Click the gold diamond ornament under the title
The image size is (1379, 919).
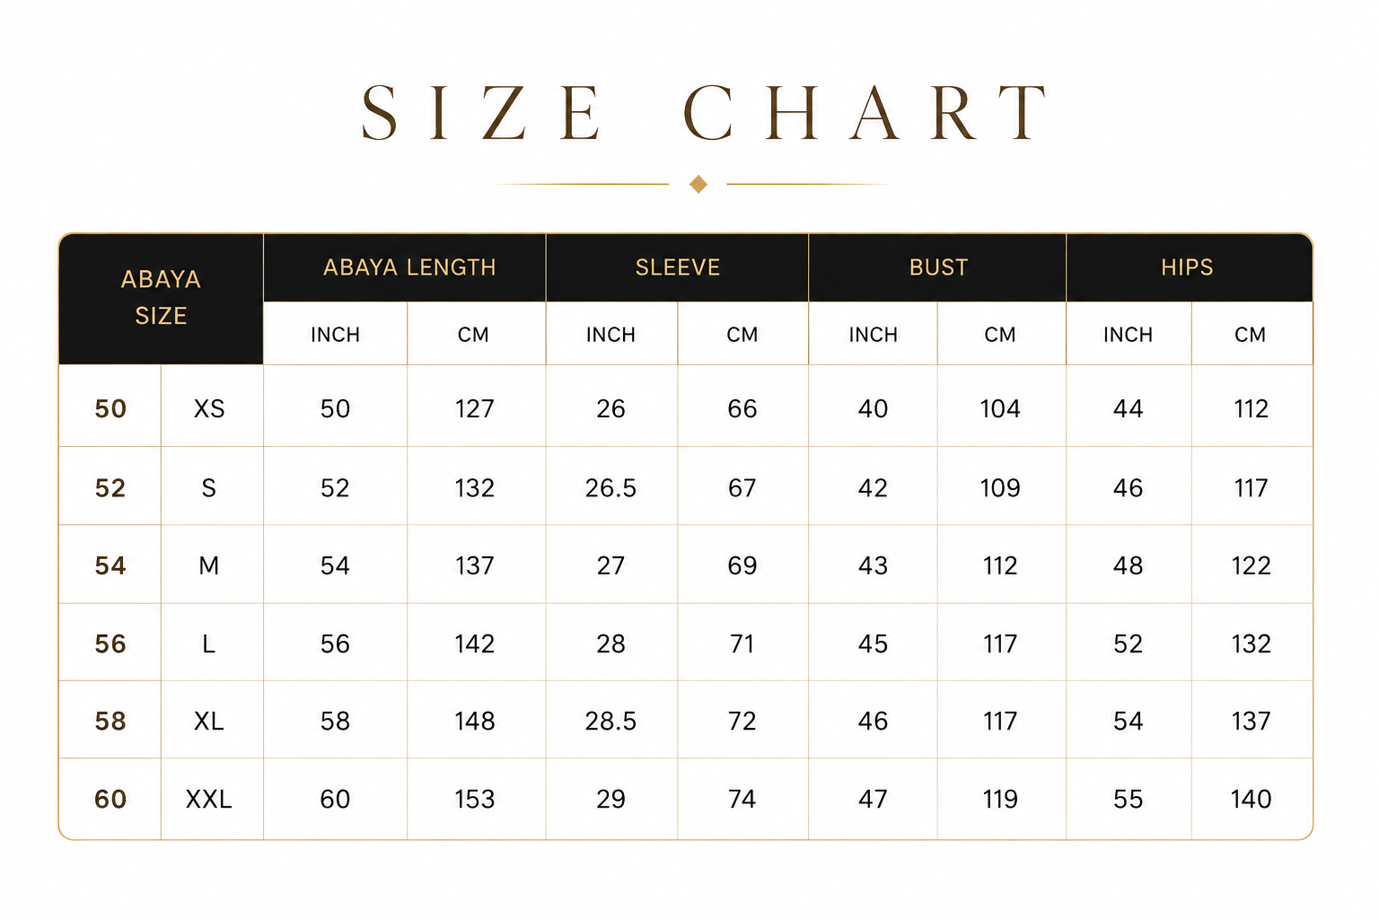[x=698, y=184]
